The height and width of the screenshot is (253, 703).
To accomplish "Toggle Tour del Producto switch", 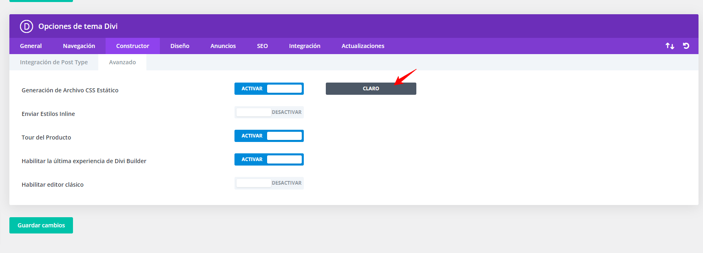I will coord(269,136).
